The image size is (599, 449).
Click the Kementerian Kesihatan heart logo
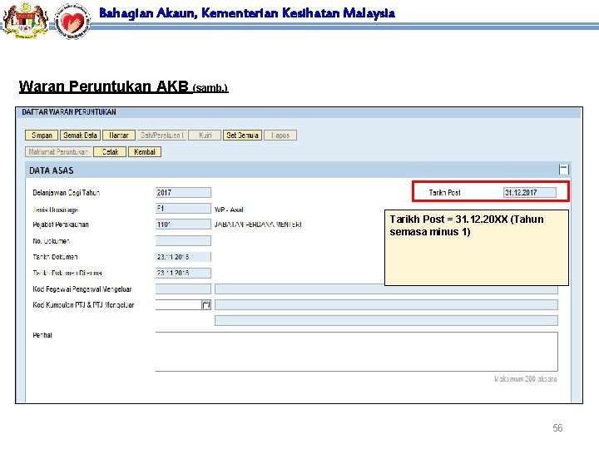click(72, 21)
